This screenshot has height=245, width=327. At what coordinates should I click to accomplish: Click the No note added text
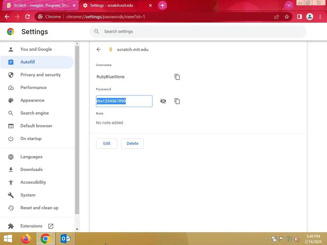110,123
